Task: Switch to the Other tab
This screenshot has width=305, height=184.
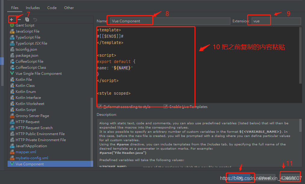Action: [69, 8]
